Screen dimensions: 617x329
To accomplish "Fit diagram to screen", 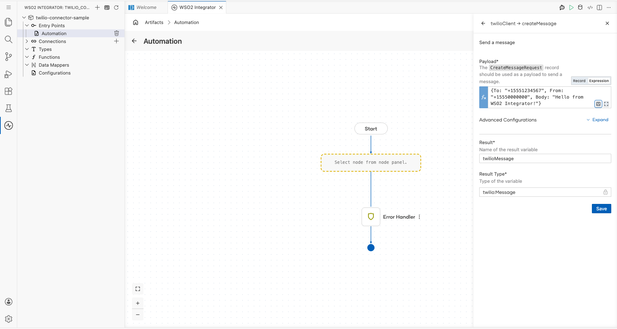I will pos(138,289).
